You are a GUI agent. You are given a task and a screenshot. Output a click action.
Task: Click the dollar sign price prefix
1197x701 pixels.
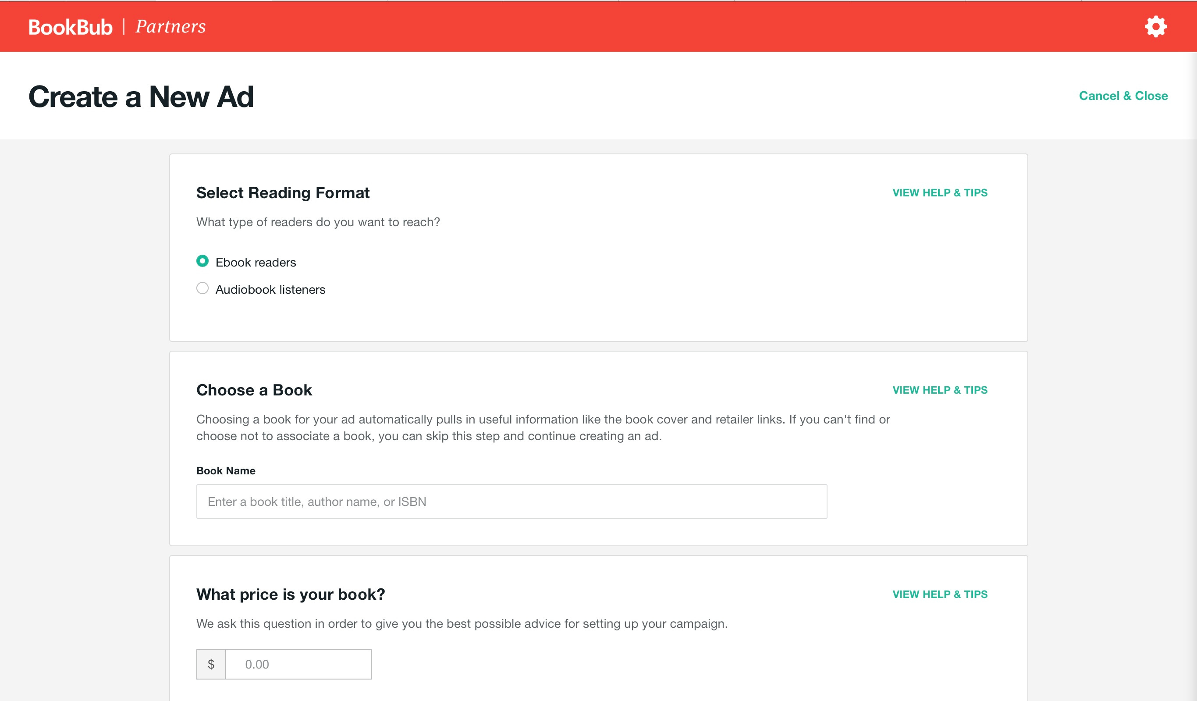pos(211,664)
